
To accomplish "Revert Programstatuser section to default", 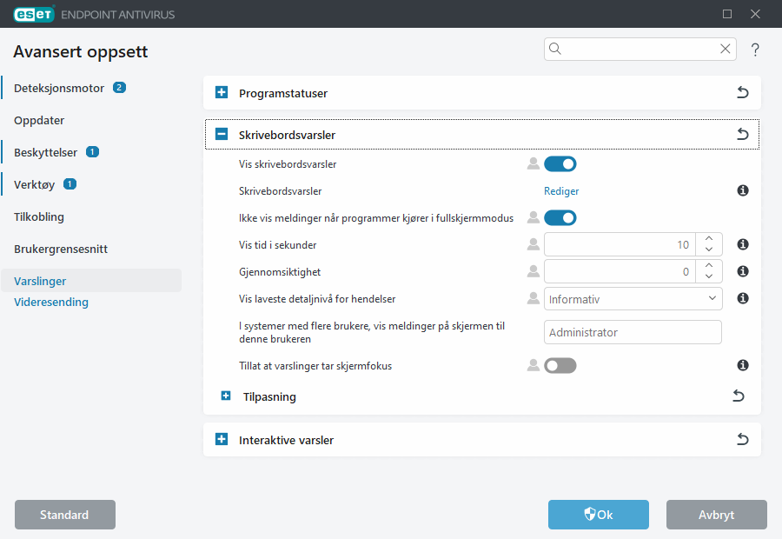I will 743,92.
